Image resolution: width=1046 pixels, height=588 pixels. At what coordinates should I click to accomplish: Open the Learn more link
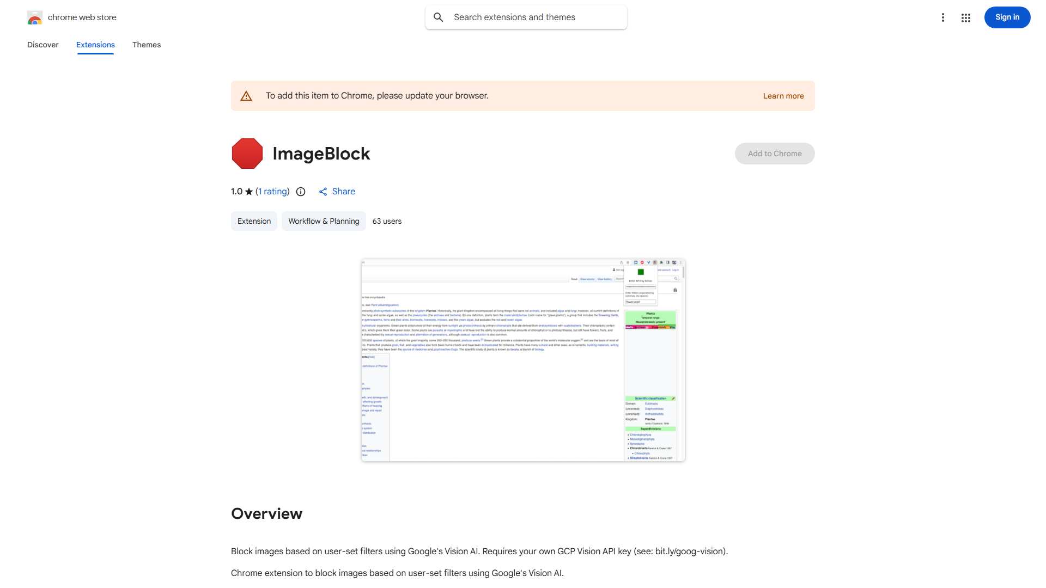783,96
